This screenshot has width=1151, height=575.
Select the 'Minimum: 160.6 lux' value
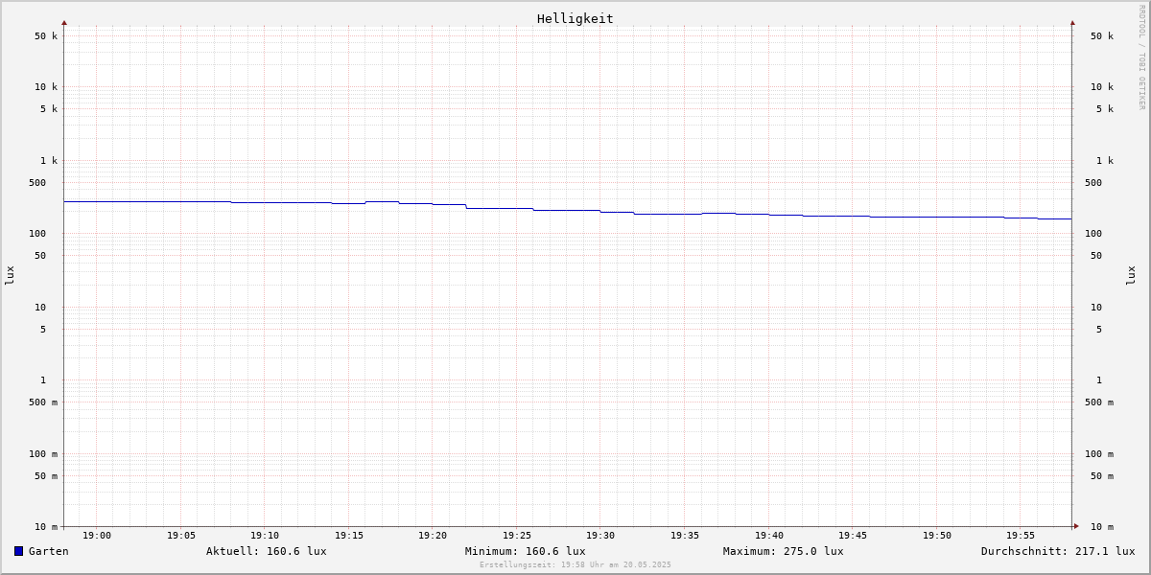pyautogui.click(x=526, y=551)
